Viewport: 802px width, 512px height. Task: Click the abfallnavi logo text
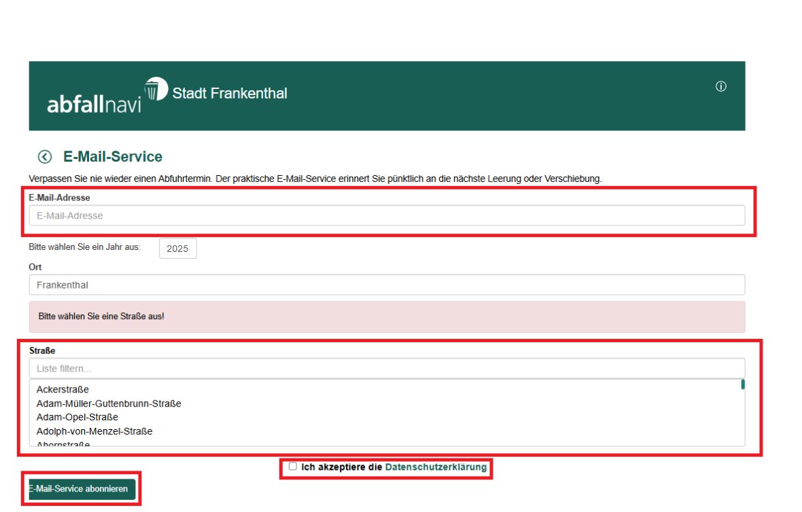[x=94, y=104]
